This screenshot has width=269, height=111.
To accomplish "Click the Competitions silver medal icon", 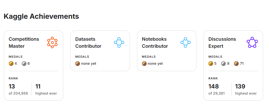I will [x=24, y=64].
